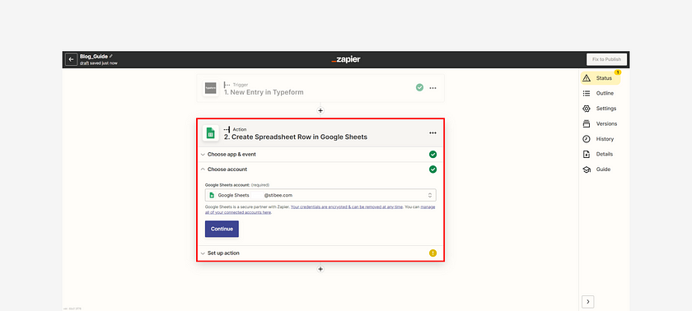The width and height of the screenshot is (692, 311).
Task: Click the draft saved just now text
Action: (98, 63)
